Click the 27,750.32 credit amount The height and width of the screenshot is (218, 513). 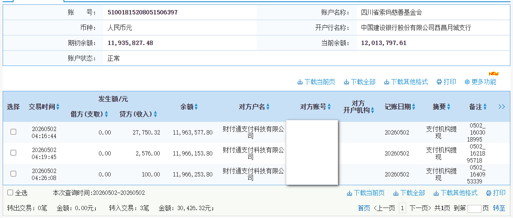[146, 132]
